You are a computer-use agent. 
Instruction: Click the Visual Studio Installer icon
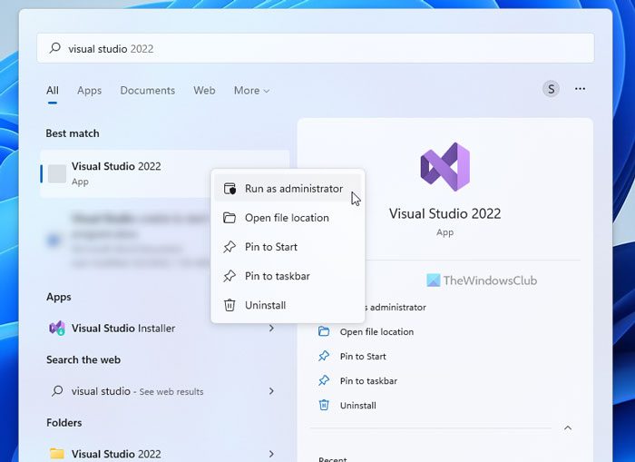coord(57,328)
